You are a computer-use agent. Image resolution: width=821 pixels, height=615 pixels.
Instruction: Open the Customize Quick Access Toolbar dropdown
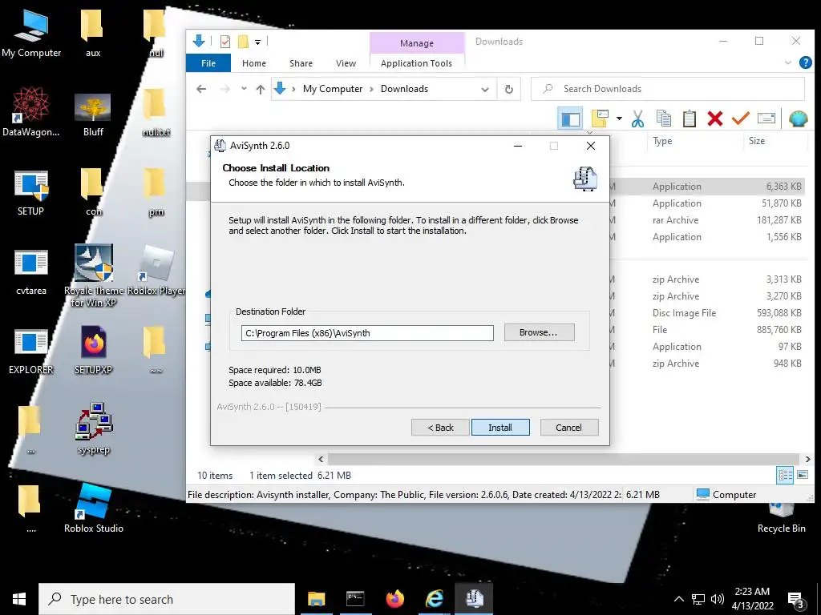coord(257,42)
